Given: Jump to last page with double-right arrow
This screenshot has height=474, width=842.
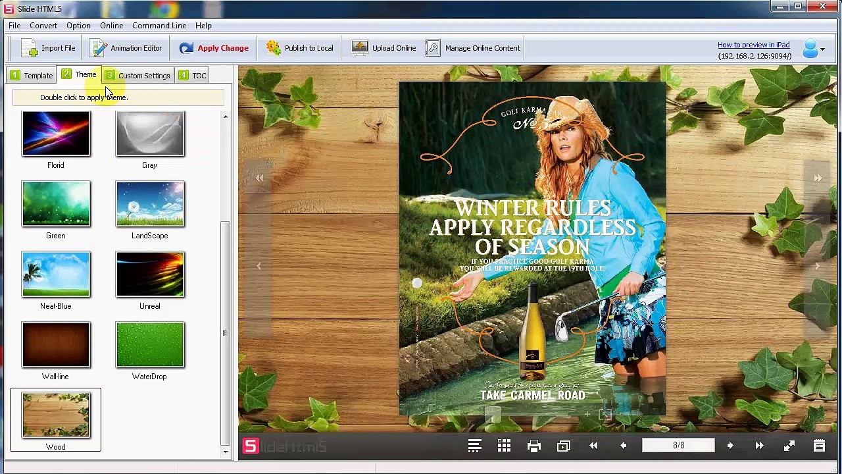Looking at the screenshot, I should click(759, 446).
